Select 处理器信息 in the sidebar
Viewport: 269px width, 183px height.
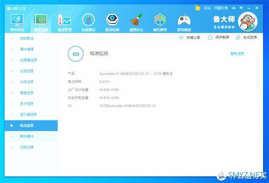(31, 60)
